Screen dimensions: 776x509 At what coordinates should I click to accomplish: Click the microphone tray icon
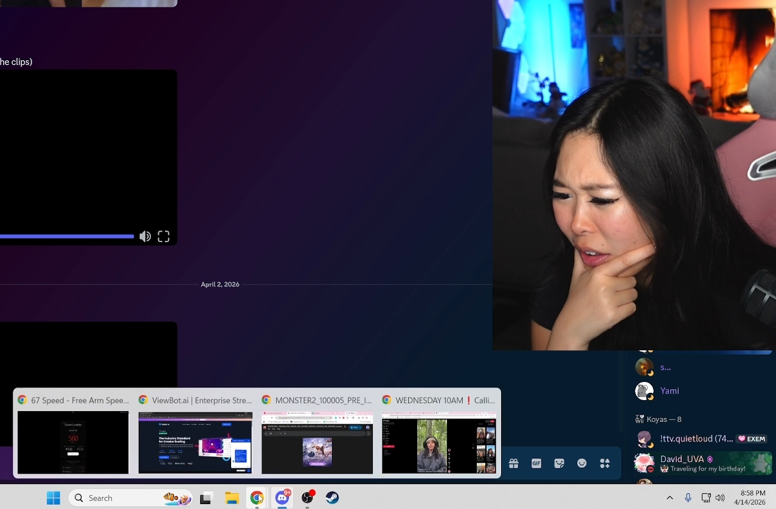688,498
